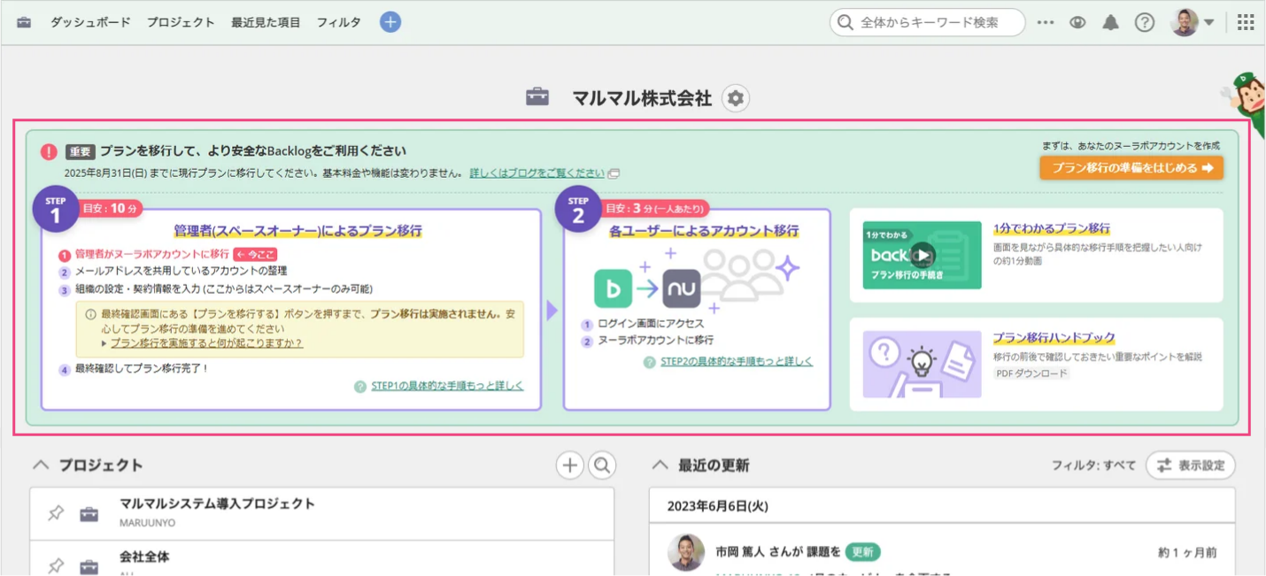Open the 表示設定 button
The height and width of the screenshot is (576, 1266).
(1191, 465)
